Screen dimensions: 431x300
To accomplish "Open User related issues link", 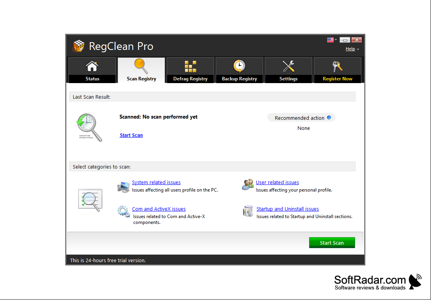I will 277,182.
